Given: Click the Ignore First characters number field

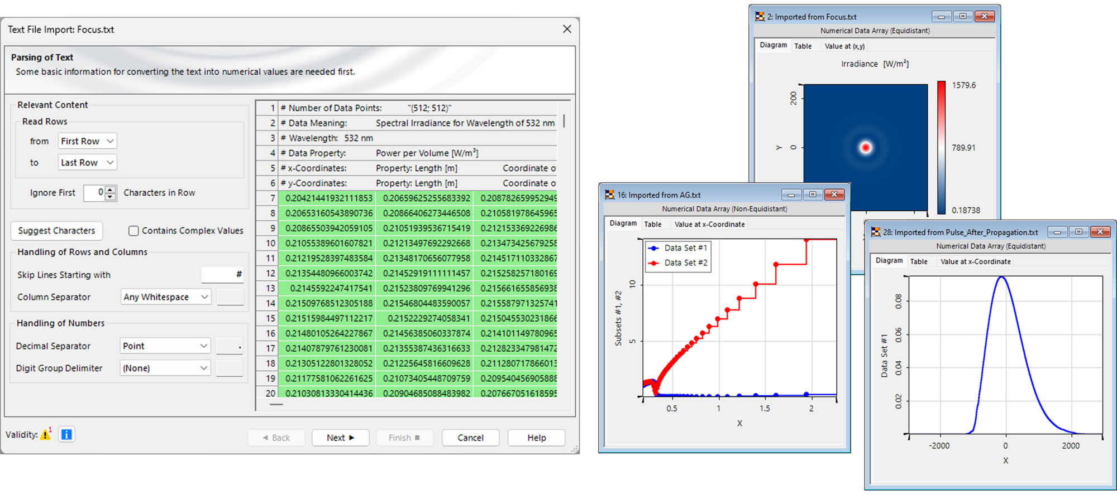Looking at the screenshot, I should [x=94, y=192].
